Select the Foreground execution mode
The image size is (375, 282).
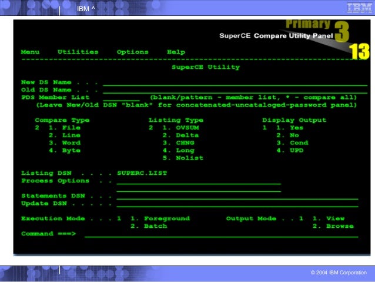tap(160, 218)
